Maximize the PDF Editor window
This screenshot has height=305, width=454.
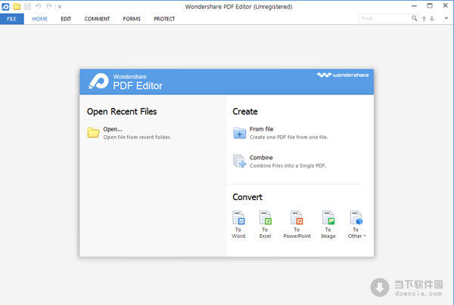[430, 5]
